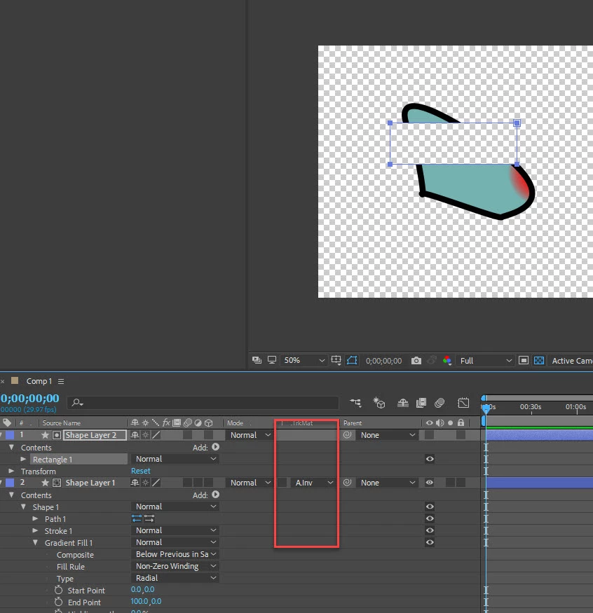Collapse the Shape 1 group

(x=23, y=507)
